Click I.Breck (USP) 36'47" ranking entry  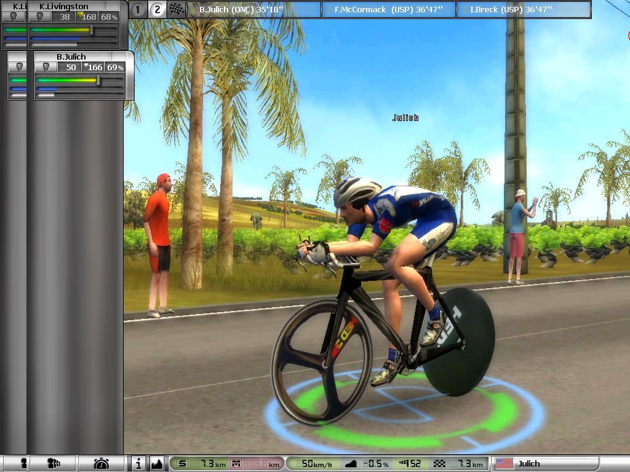[523, 10]
